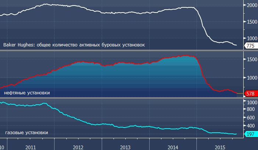Click the 2015 year on the time axis

click(x=221, y=147)
